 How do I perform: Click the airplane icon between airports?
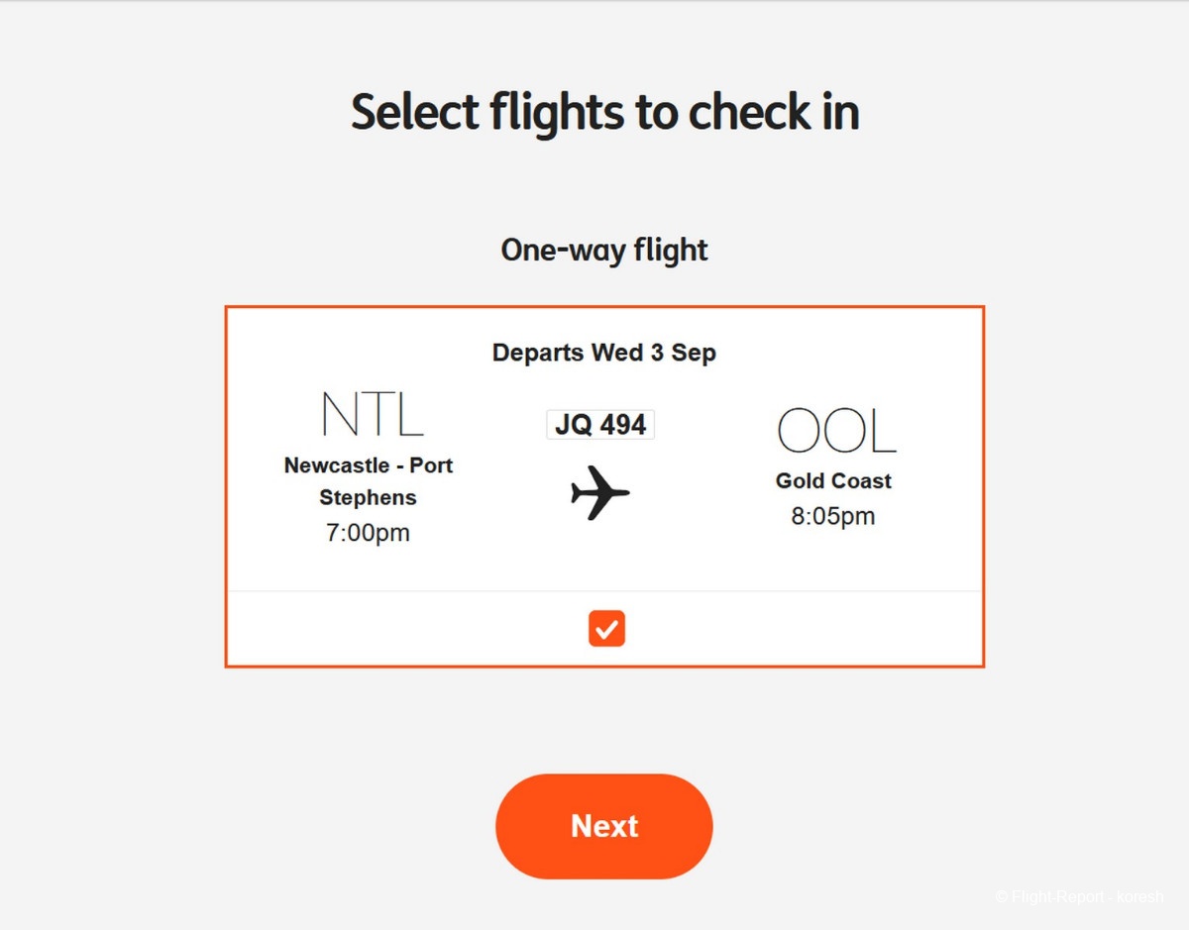point(599,492)
